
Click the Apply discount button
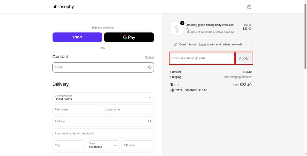coord(244,58)
